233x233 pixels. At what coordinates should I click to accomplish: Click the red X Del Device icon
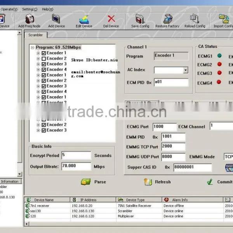[111, 19]
